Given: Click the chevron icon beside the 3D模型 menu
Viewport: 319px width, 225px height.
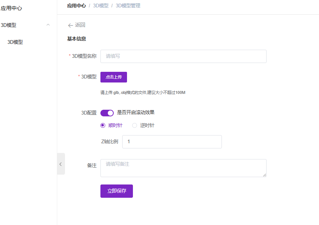Looking at the screenshot, I should pyautogui.click(x=48, y=25).
